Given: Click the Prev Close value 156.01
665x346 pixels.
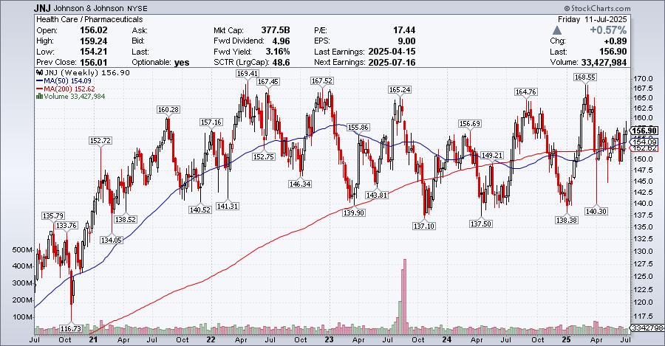Looking at the screenshot, I should pyautogui.click(x=94, y=62).
